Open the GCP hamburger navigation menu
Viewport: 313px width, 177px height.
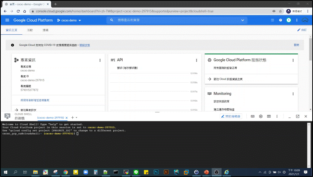pos(7,20)
